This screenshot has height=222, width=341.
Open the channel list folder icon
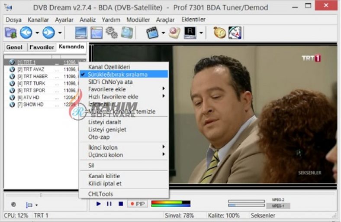[x=11, y=33]
